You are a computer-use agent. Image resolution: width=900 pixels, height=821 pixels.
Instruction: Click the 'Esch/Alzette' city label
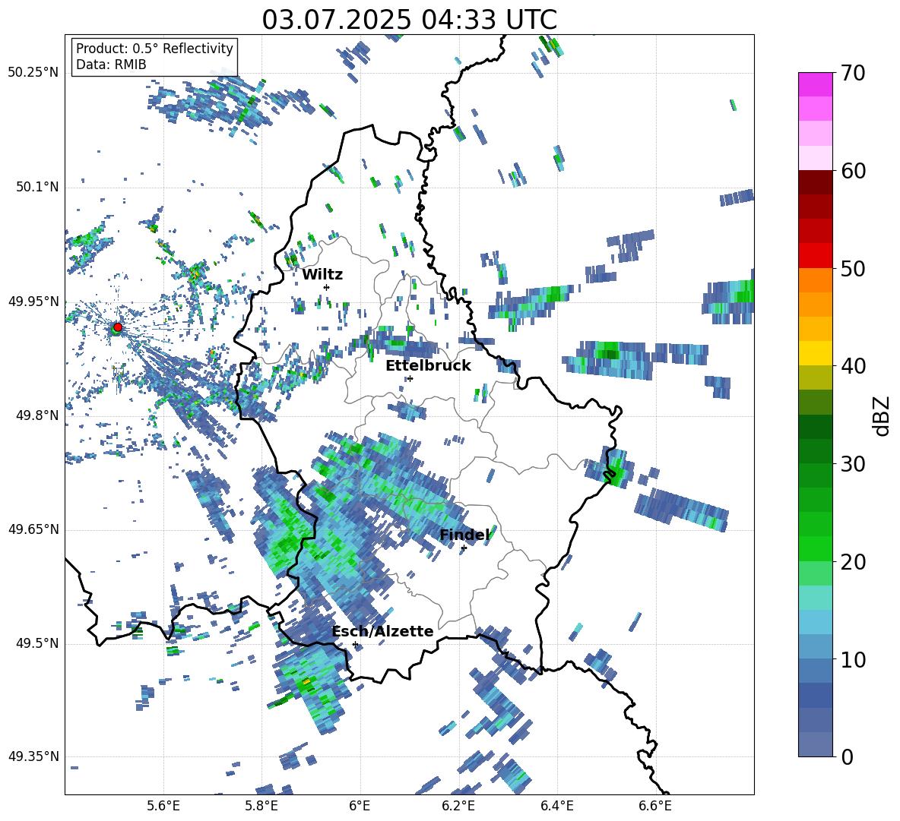pos(383,631)
